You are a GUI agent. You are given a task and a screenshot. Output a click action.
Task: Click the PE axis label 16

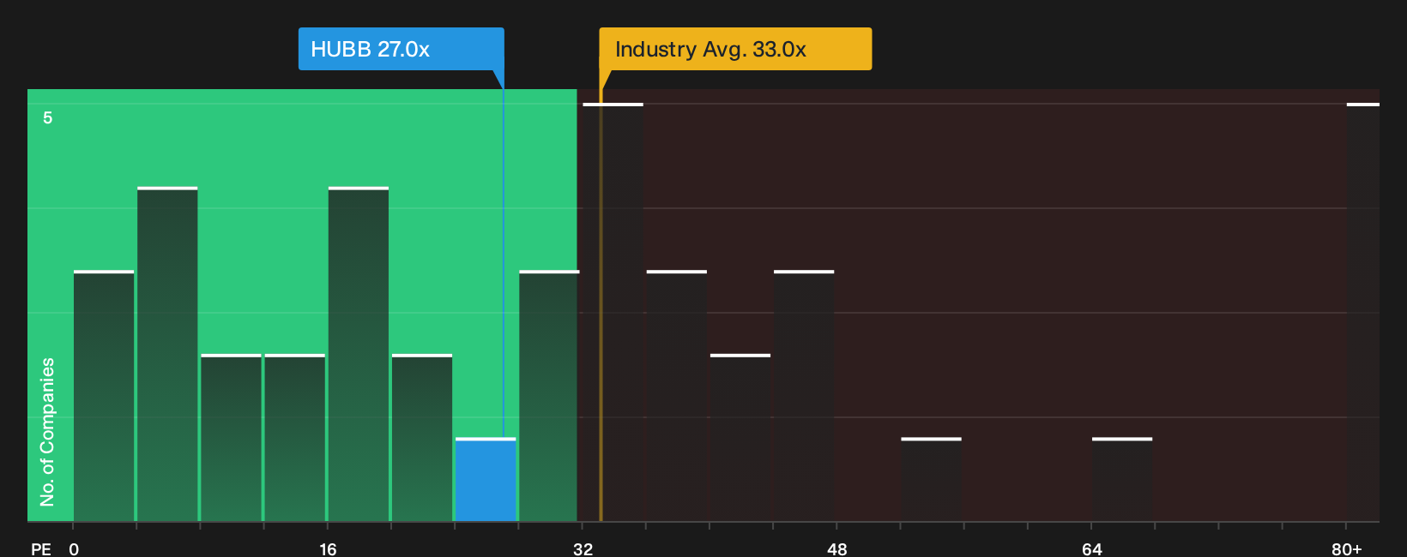pos(328,548)
